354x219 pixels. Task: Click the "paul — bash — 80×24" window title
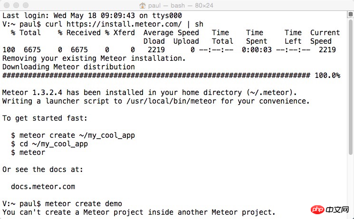[182, 5]
